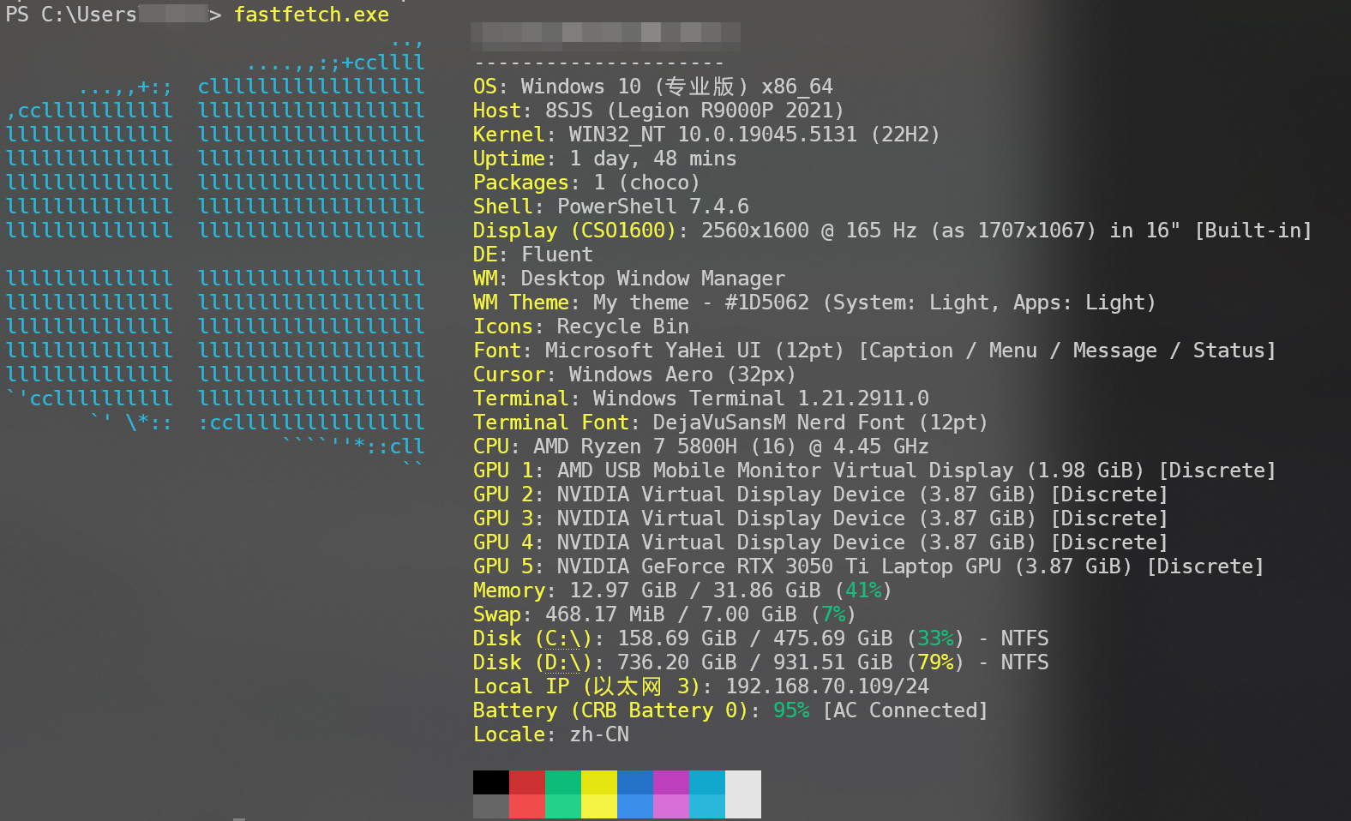
Task: Click the bright green color block in bottom row
Action: [x=563, y=806]
